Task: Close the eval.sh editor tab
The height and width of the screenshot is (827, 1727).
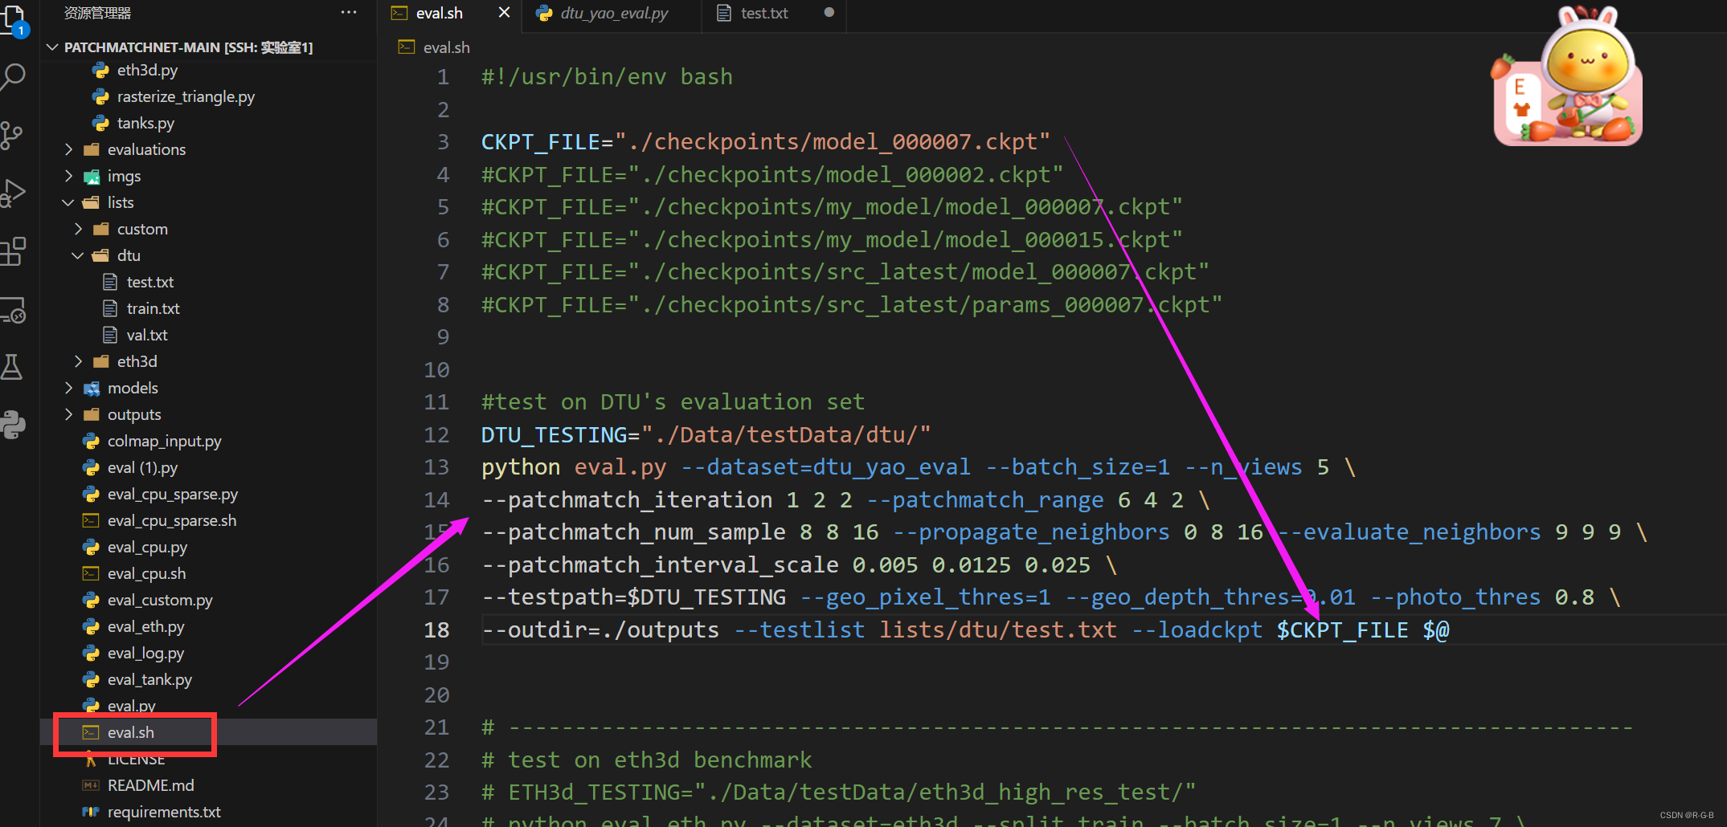Action: click(504, 13)
